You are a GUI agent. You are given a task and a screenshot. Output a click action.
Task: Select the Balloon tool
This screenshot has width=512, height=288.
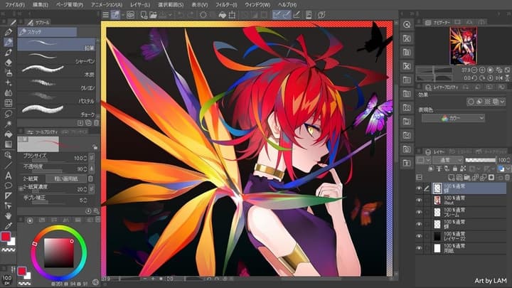[x=9, y=186]
